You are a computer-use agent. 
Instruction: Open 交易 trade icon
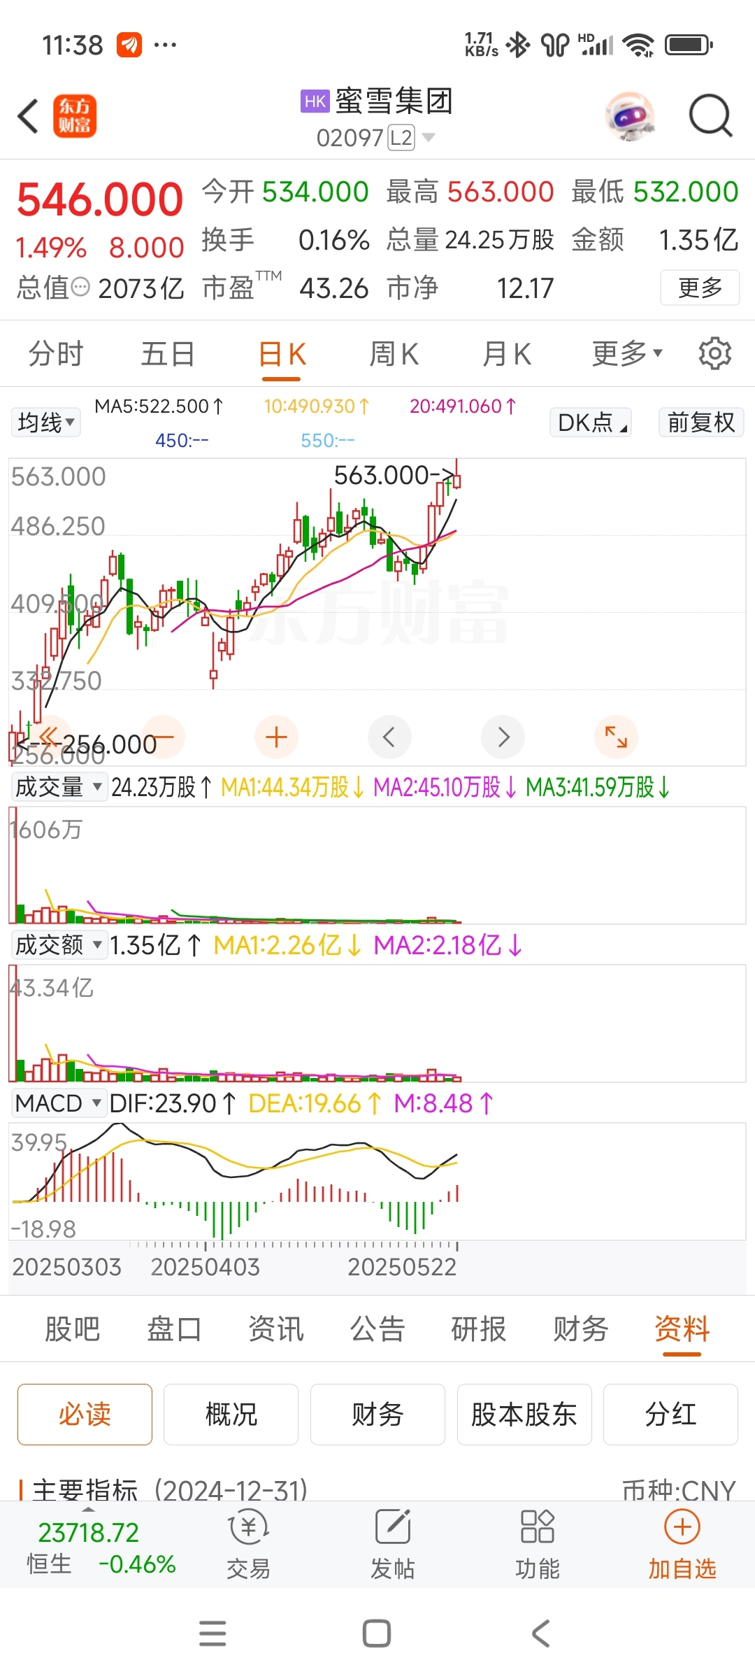pos(248,1545)
